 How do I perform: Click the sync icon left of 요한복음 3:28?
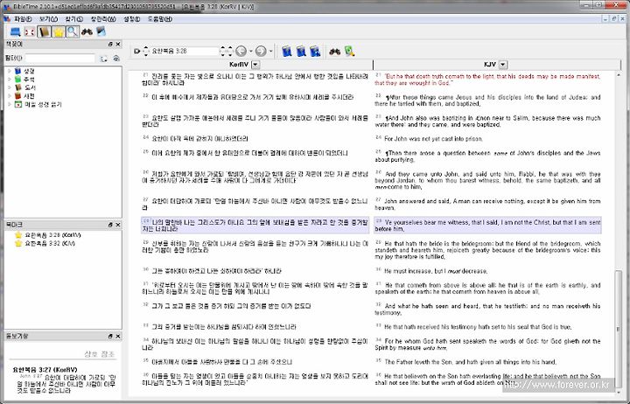[137, 51]
